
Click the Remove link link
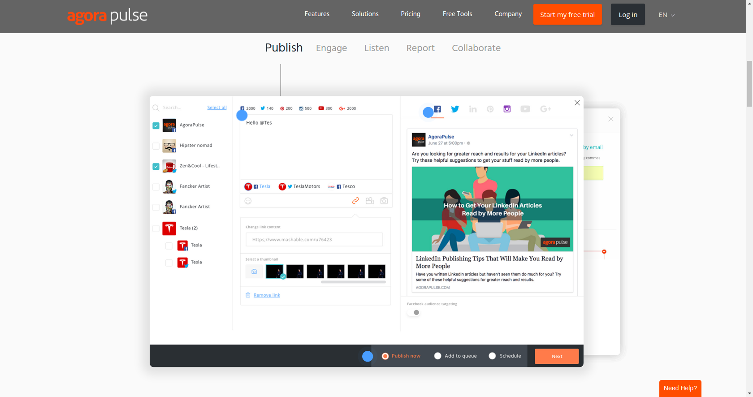coord(267,295)
